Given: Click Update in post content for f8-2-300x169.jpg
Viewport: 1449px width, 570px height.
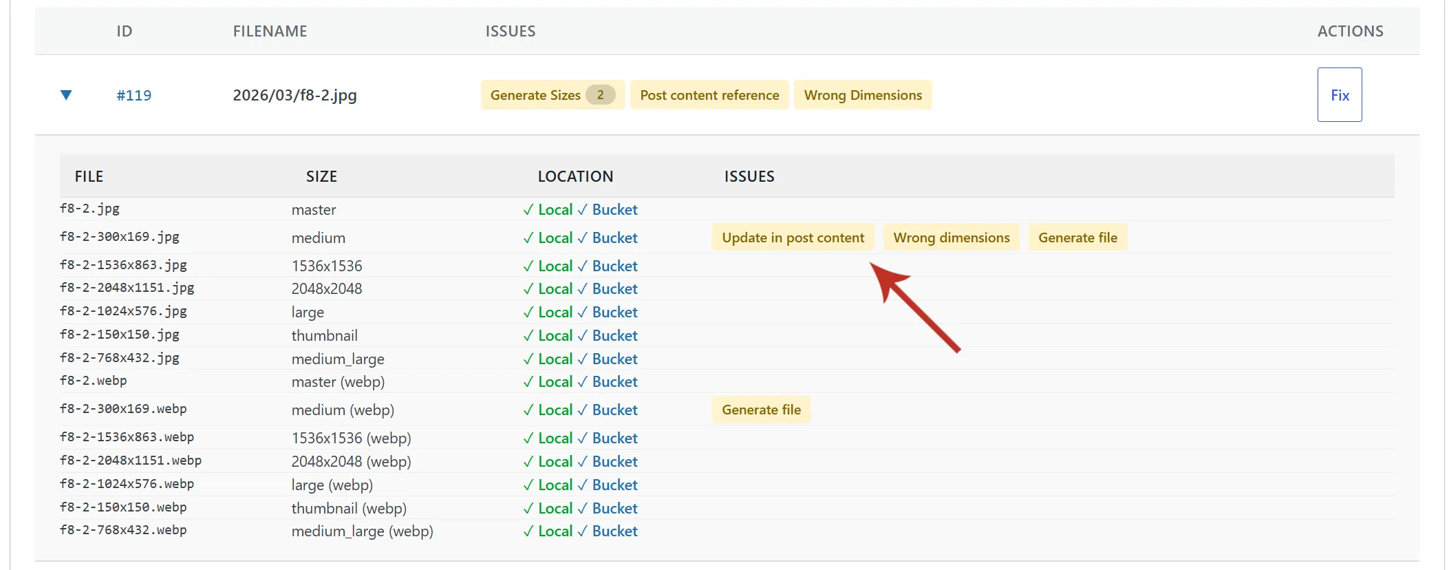Looking at the screenshot, I should point(793,237).
